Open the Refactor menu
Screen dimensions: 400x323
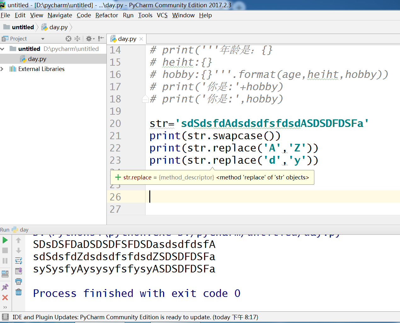click(106, 15)
